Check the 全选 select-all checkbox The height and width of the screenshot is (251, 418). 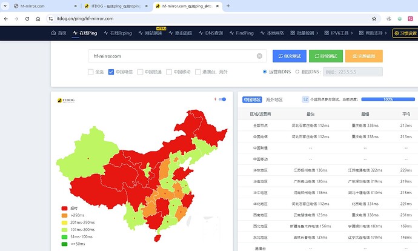click(x=91, y=72)
